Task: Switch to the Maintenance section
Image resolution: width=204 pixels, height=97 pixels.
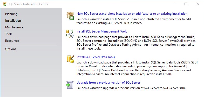Action: point(14,27)
